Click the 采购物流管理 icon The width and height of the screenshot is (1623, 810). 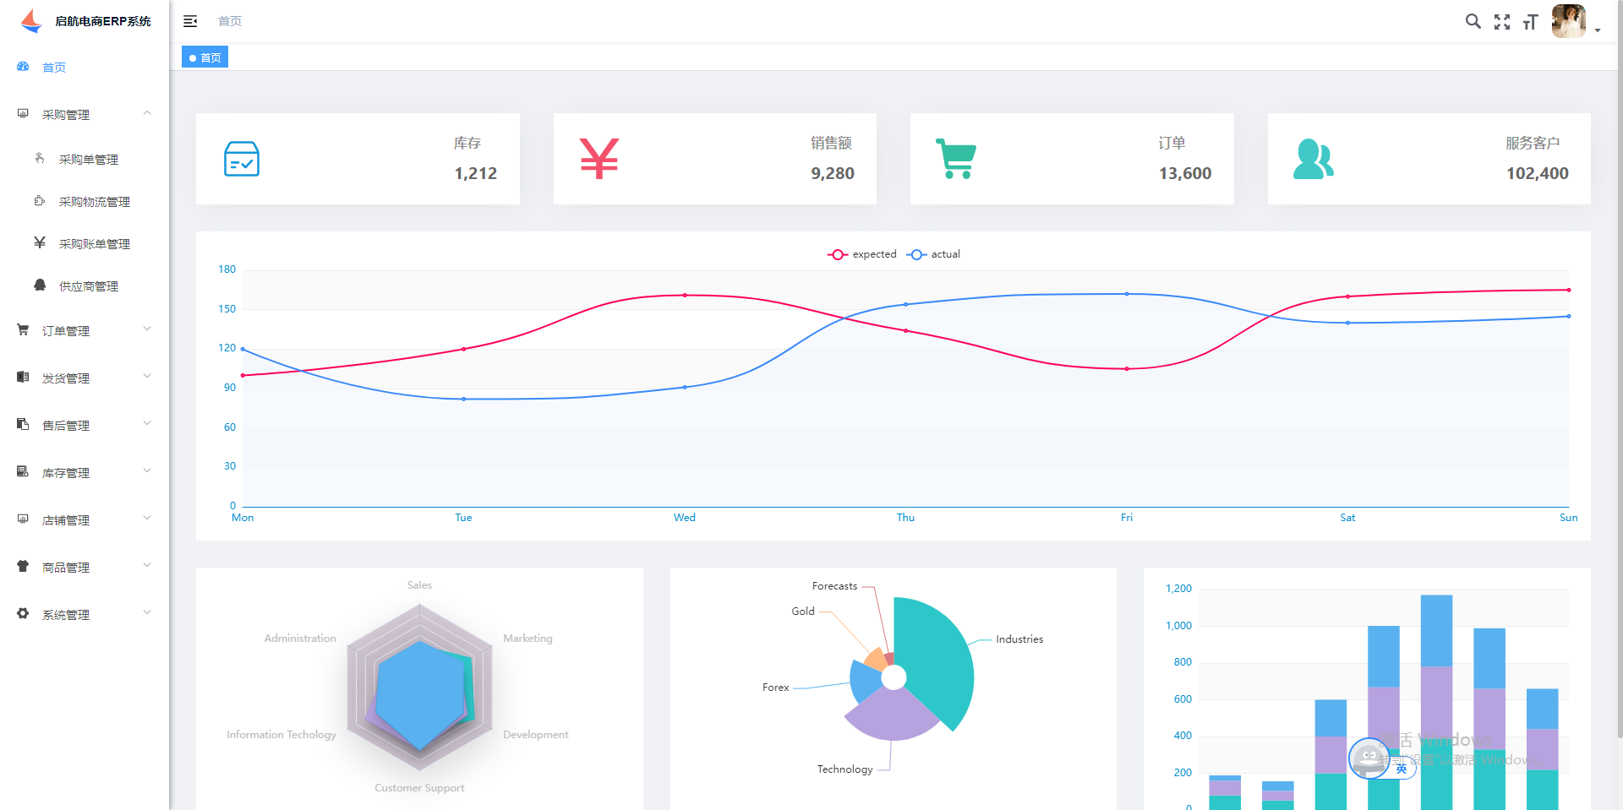click(40, 200)
